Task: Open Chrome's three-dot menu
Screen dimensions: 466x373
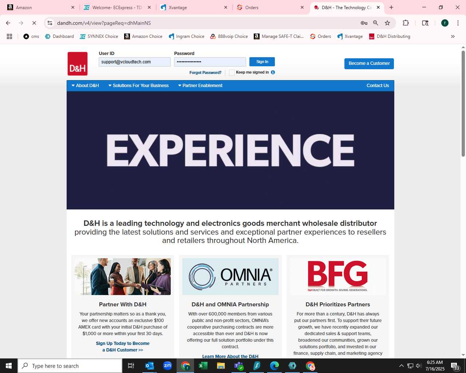Action: tap(458, 23)
